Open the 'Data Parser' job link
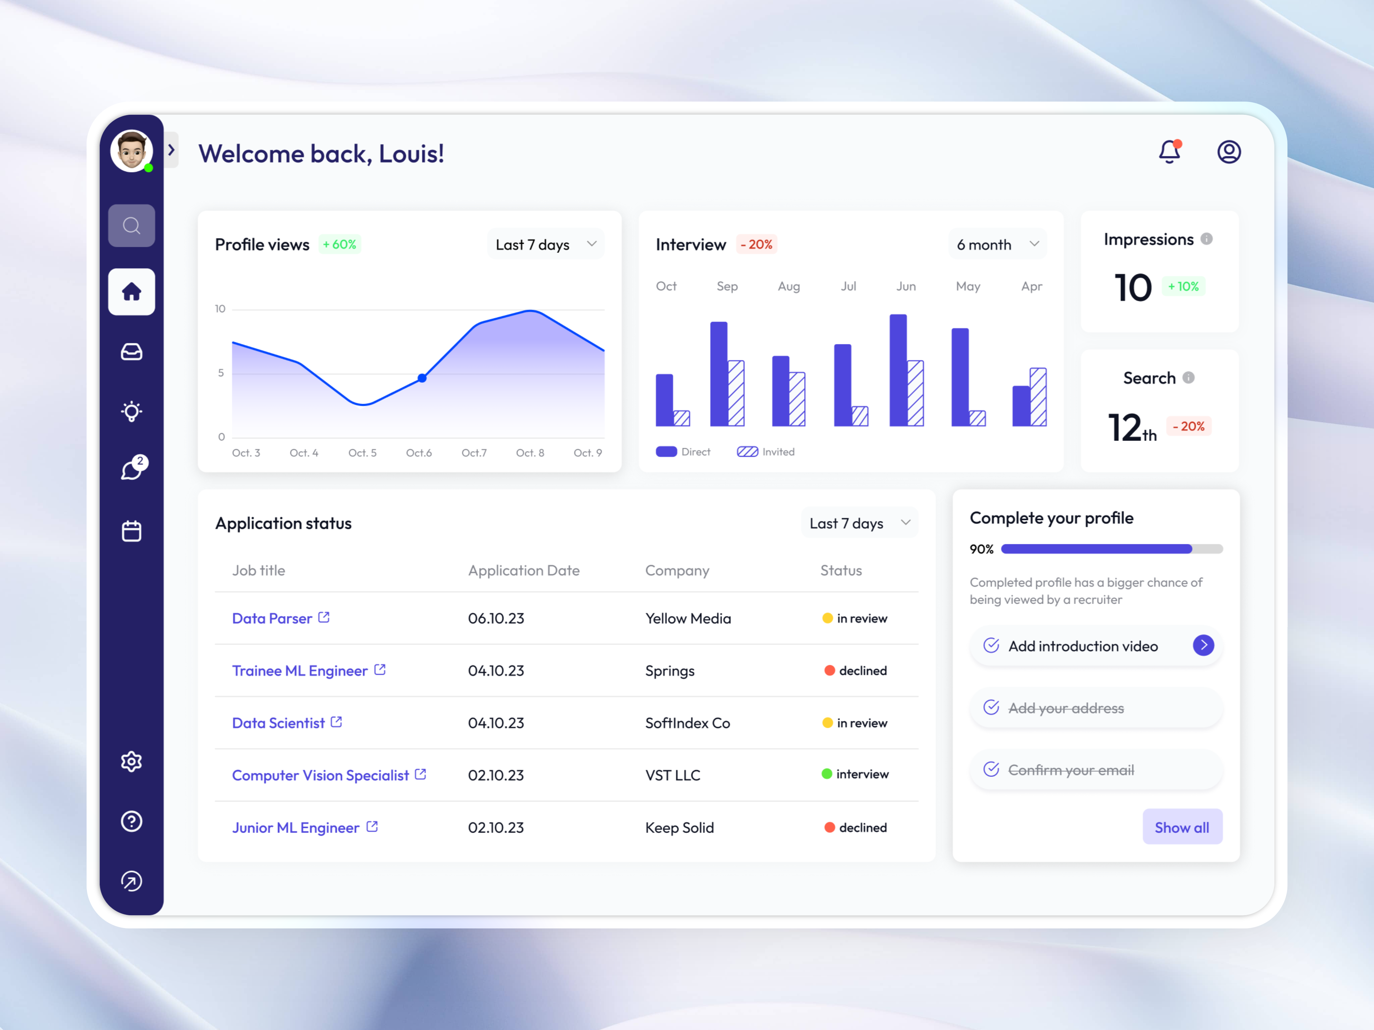1374x1030 pixels. coord(273,618)
